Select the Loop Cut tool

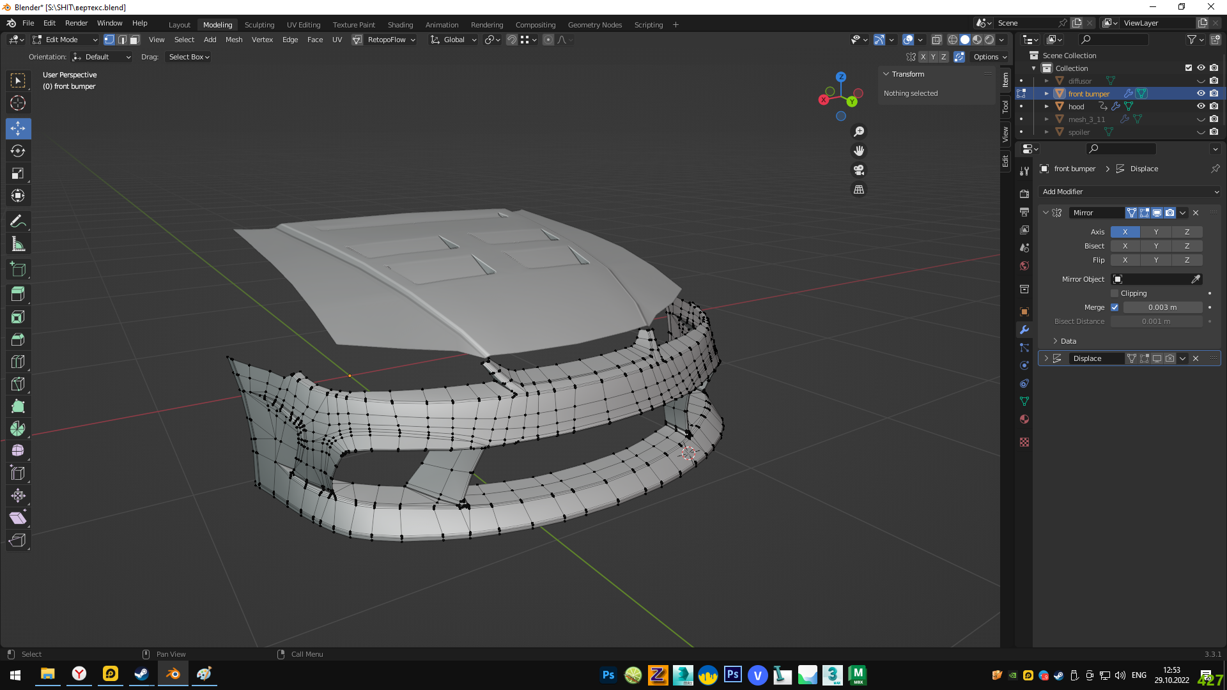click(x=18, y=362)
